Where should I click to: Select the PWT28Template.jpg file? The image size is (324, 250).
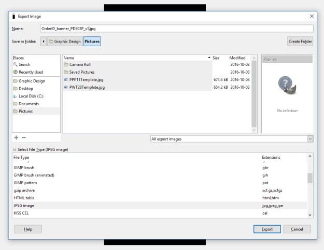pyautogui.click(x=87, y=88)
